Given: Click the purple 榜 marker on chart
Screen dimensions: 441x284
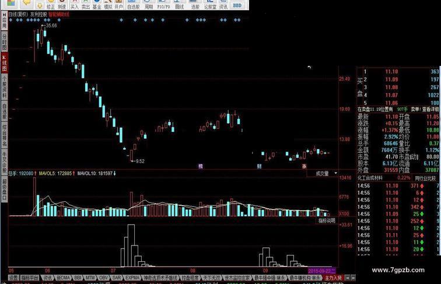Looking at the screenshot, I should (201, 166).
